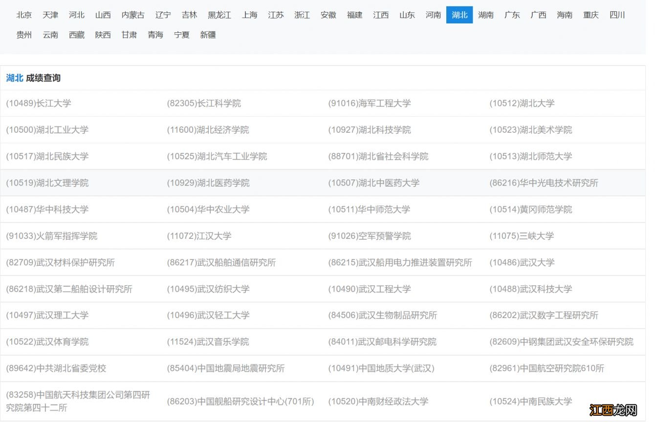
Task: Switch to the 湖南 tab
Action: click(x=486, y=15)
